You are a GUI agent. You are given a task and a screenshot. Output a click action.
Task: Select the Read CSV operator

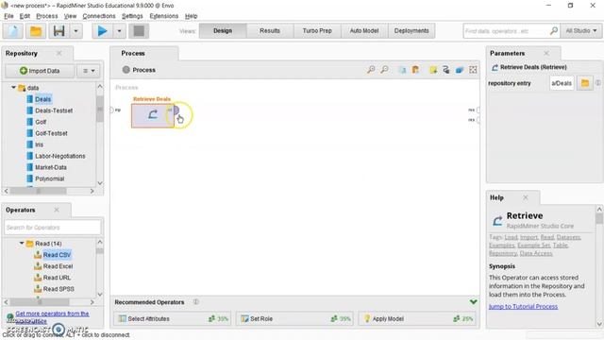(57, 255)
